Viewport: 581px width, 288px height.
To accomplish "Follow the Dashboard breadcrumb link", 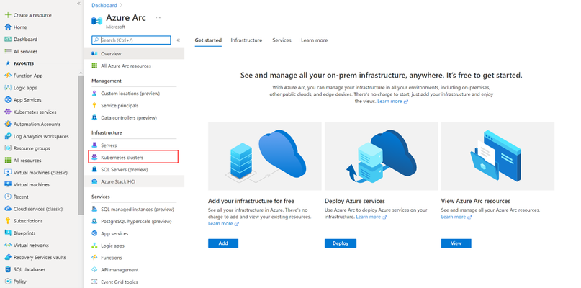I will point(104,5).
